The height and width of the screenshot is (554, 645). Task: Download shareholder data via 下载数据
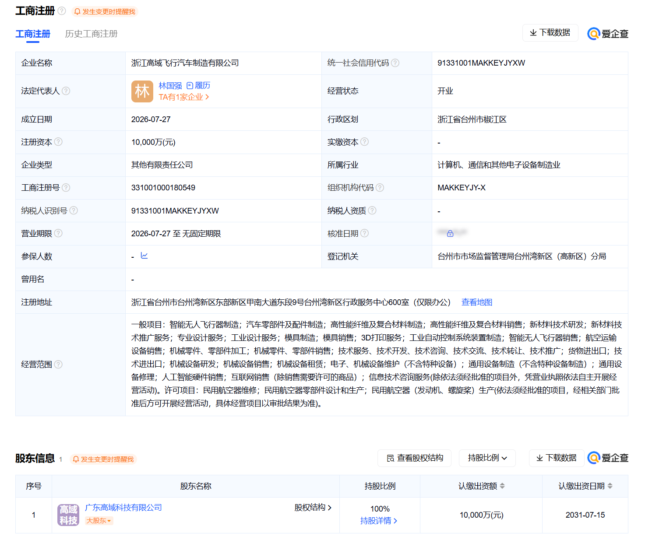click(x=557, y=458)
